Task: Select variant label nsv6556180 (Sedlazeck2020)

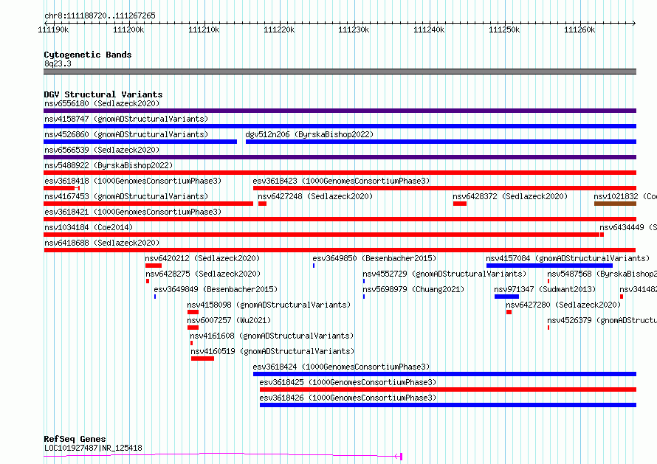Action: click(x=102, y=103)
